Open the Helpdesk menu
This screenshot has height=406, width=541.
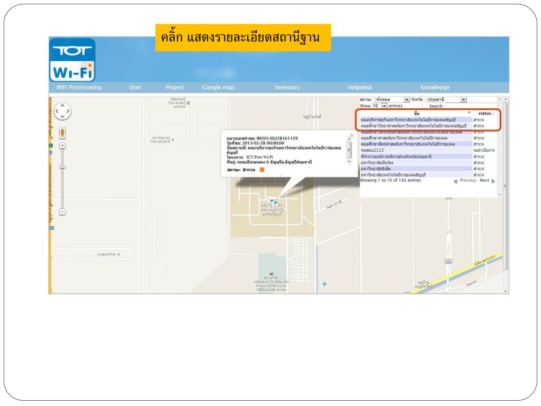click(x=360, y=87)
